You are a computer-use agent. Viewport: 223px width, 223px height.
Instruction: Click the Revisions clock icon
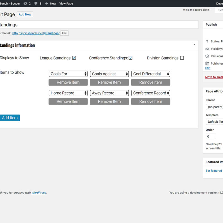point(207,56)
